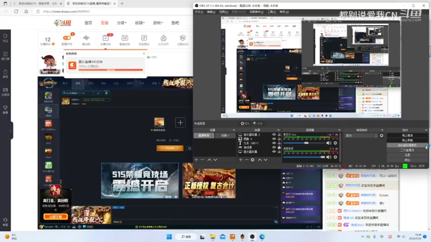
Task: Pop out the OBS scenes dock
Action: click(x=234, y=130)
